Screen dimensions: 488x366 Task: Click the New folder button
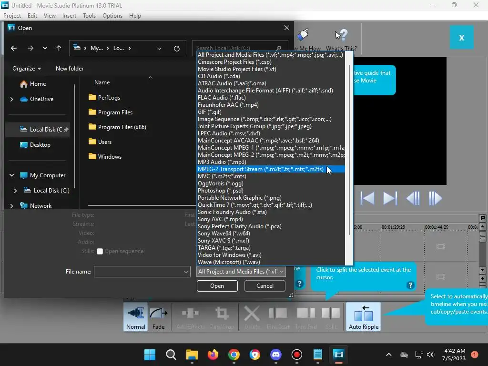click(70, 69)
